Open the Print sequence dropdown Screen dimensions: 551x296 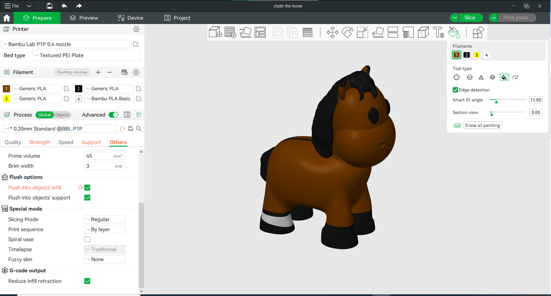tap(105, 229)
